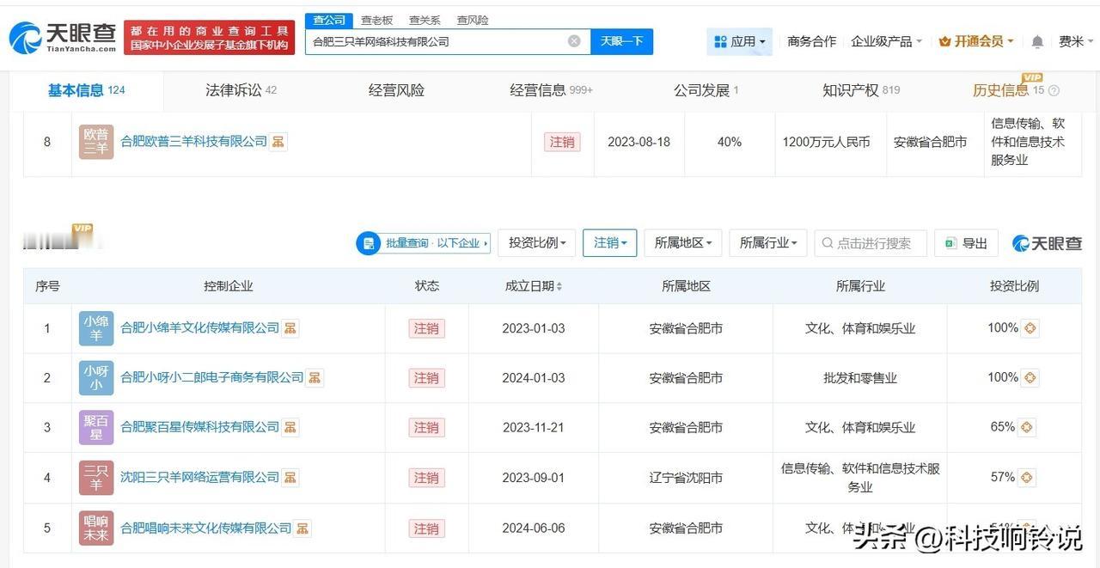Click the 三只羊 company logo tile

[x=96, y=477]
